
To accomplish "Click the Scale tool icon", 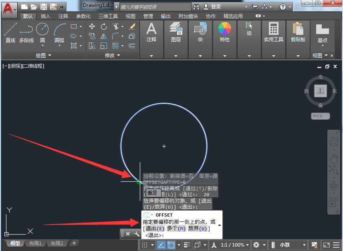I will [x=104, y=46].
